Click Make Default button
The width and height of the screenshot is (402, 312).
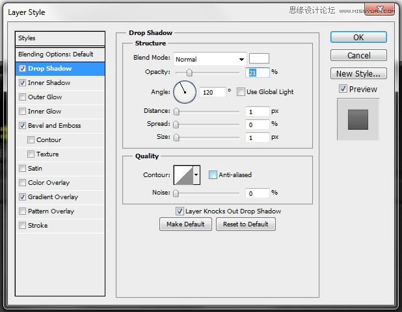[x=185, y=224]
